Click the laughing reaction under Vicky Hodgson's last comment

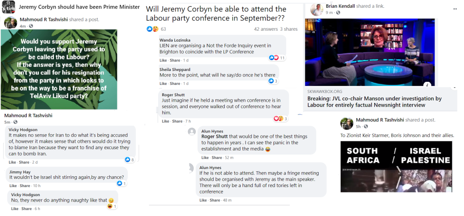[110, 207]
